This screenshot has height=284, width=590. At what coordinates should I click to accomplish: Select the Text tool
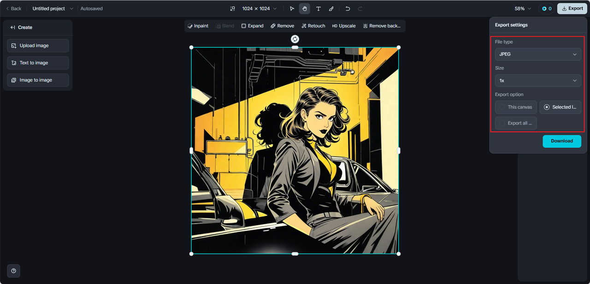[x=318, y=9]
